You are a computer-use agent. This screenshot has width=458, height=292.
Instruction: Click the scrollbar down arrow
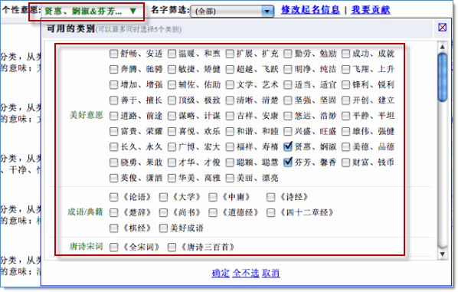click(442, 254)
